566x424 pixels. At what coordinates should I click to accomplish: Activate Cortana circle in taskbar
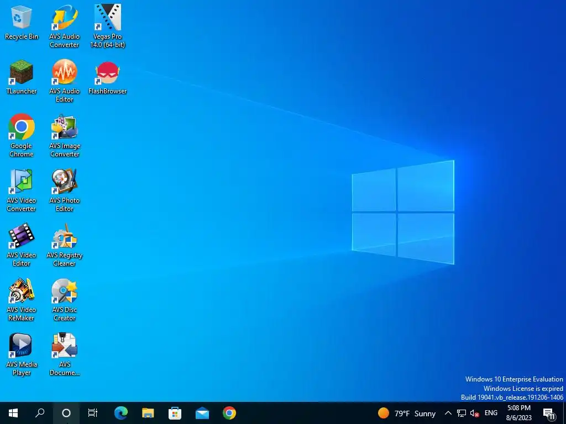(66, 413)
